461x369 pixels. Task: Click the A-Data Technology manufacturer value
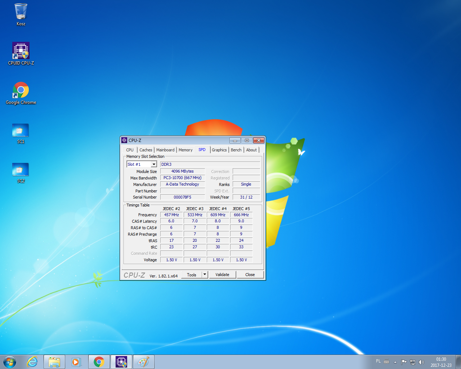183,184
